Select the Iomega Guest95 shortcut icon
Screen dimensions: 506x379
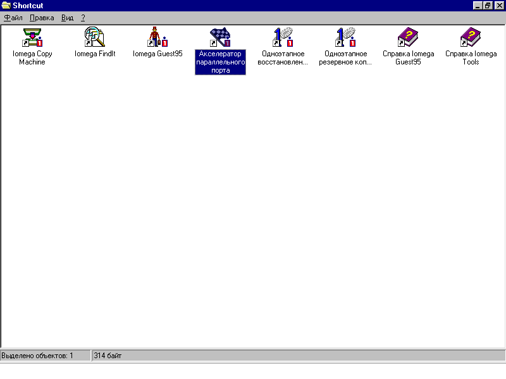click(157, 37)
